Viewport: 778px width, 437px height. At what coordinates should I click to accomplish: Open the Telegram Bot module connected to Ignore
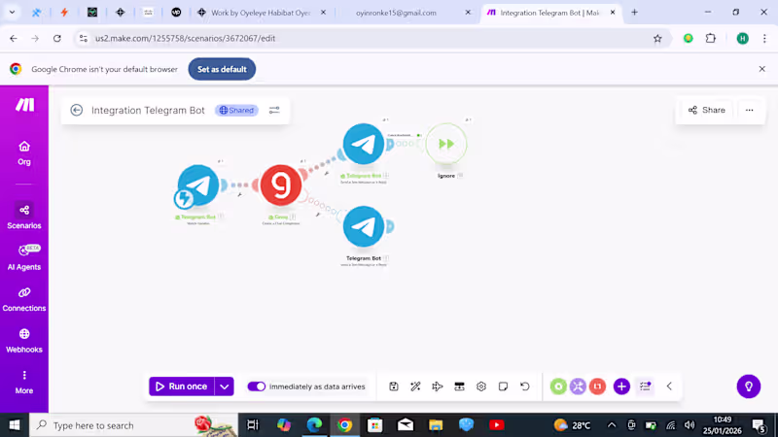pos(363,144)
